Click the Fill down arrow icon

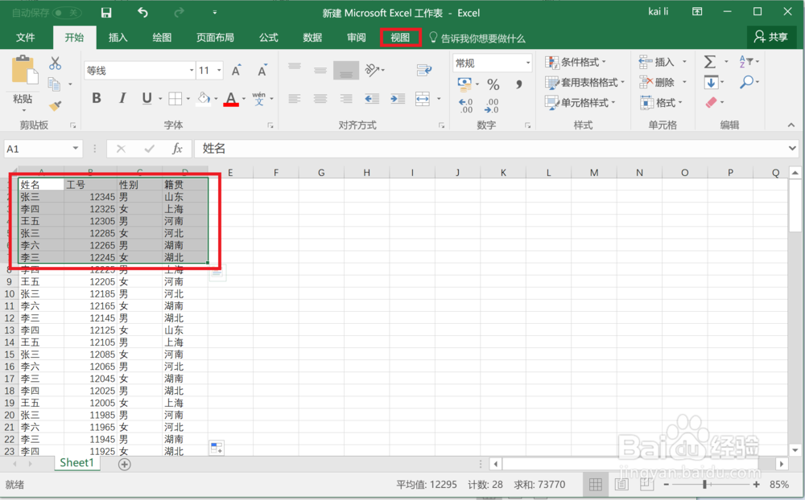711,82
